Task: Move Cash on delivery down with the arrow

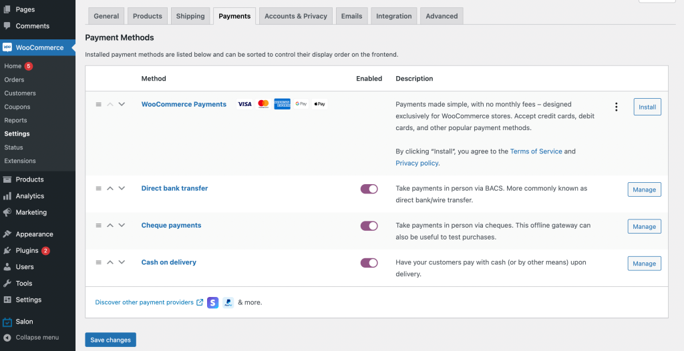Action: point(122,262)
